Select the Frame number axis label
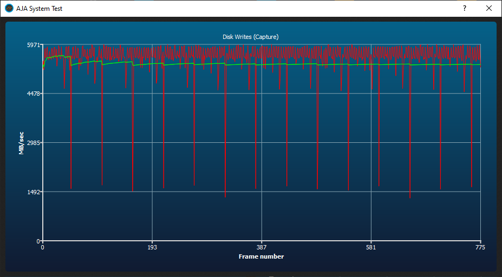The image size is (502, 277). [261, 256]
